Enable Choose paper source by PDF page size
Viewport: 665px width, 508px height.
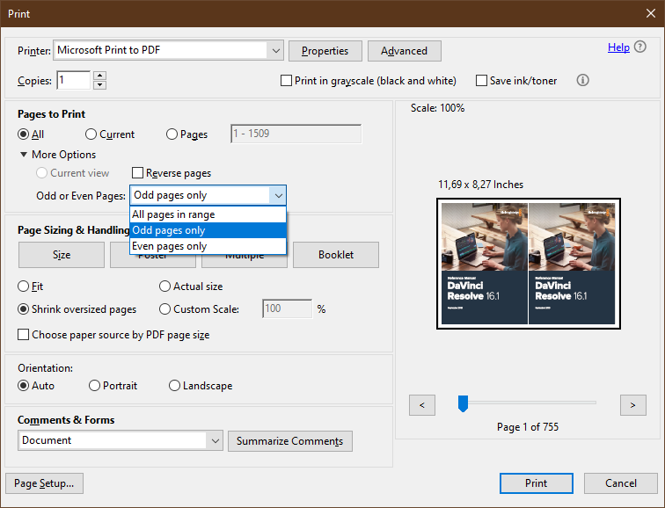coord(24,335)
